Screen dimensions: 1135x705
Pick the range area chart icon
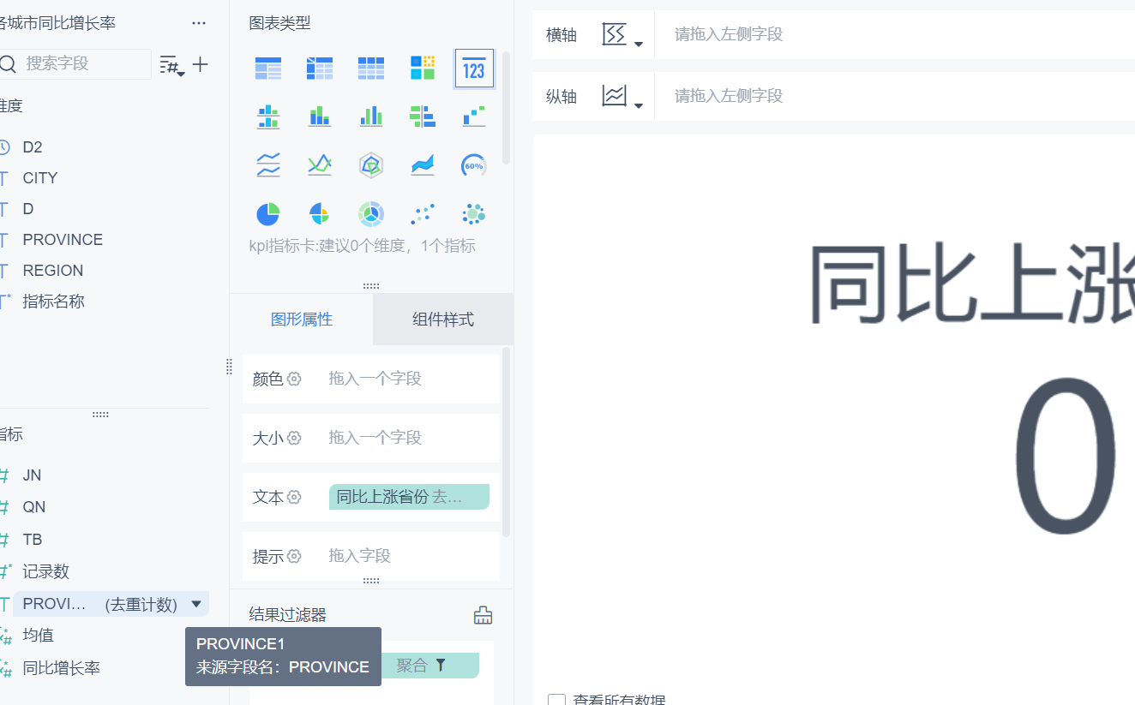[423, 164]
